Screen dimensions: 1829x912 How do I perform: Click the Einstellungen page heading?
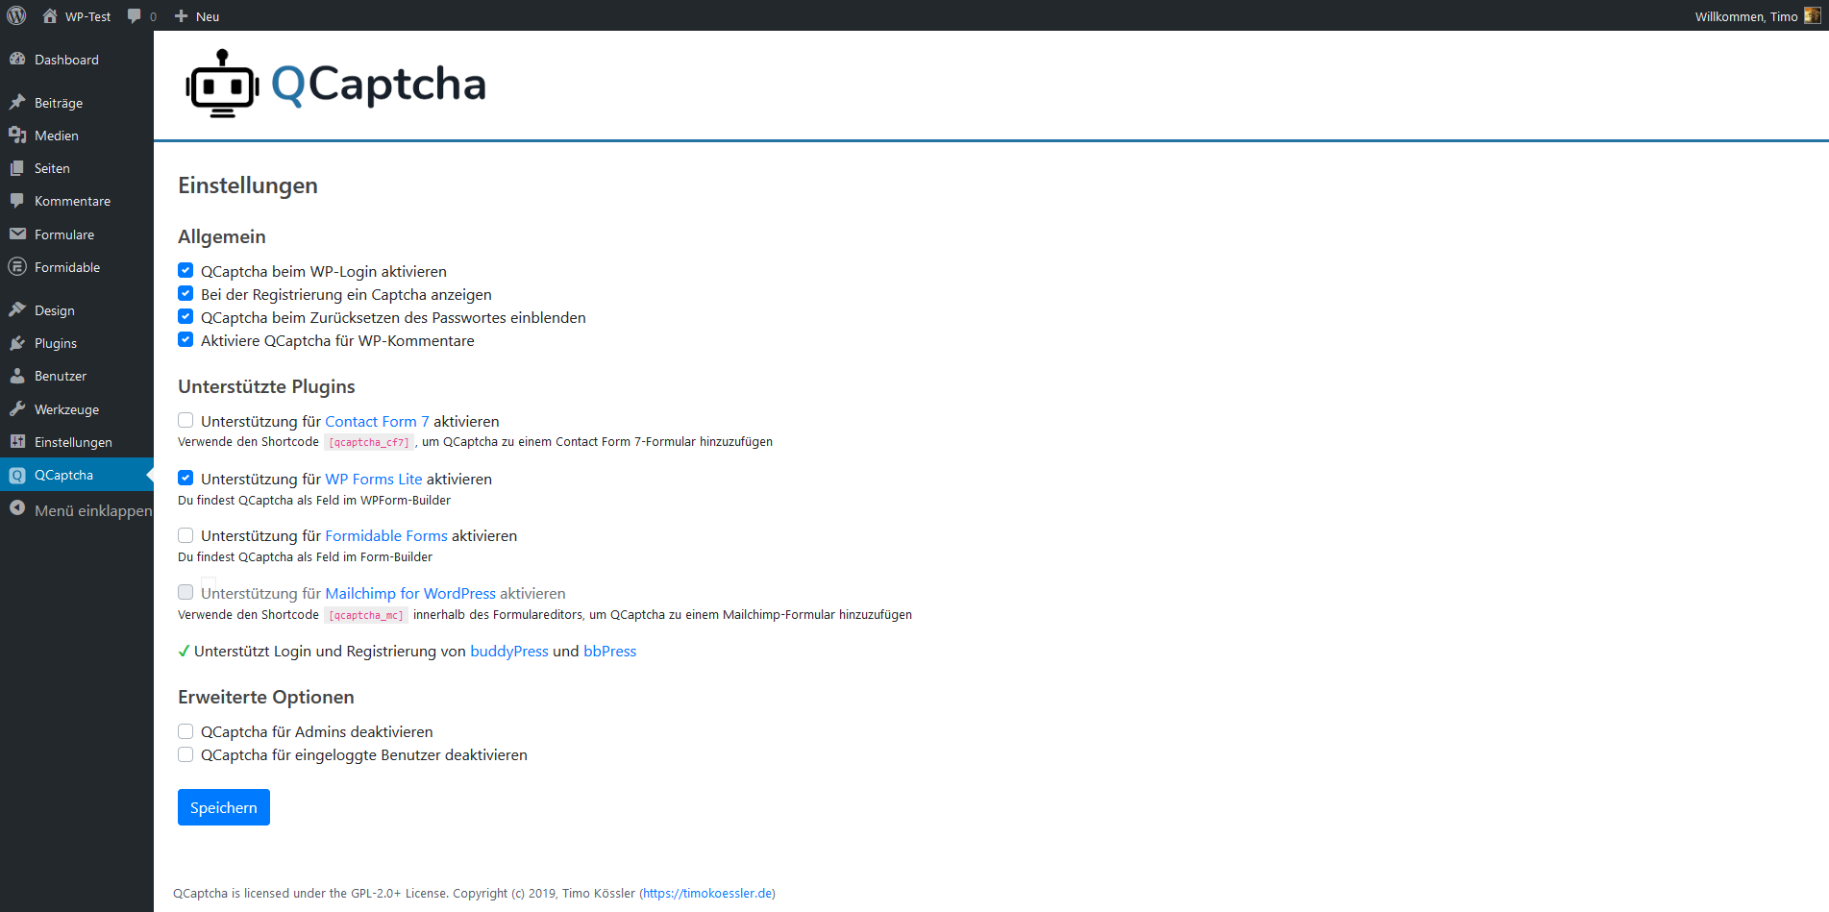click(x=248, y=185)
